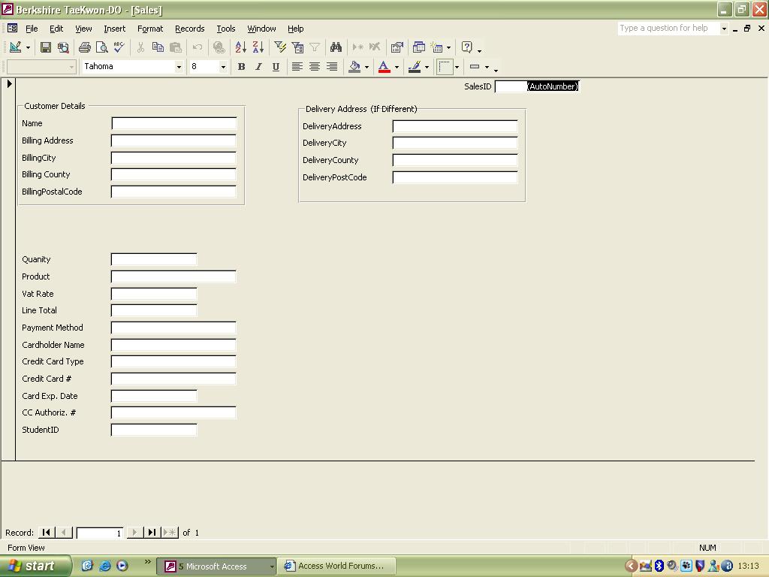Screen dimensions: 769x577
Task: Align text left in the formatting toolbar
Action: (297, 67)
